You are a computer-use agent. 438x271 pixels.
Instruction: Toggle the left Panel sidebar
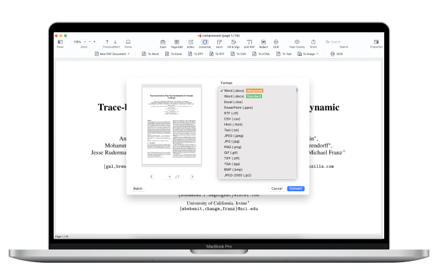point(60,42)
